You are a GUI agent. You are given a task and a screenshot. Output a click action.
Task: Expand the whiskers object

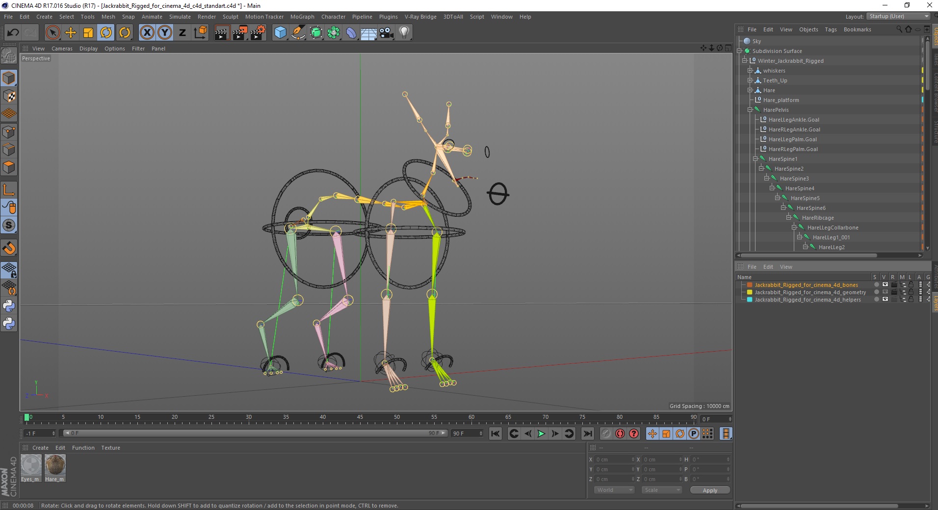pos(750,70)
